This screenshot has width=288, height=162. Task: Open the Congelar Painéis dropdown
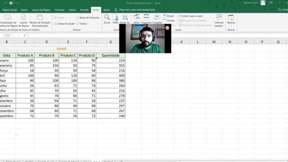157,19
